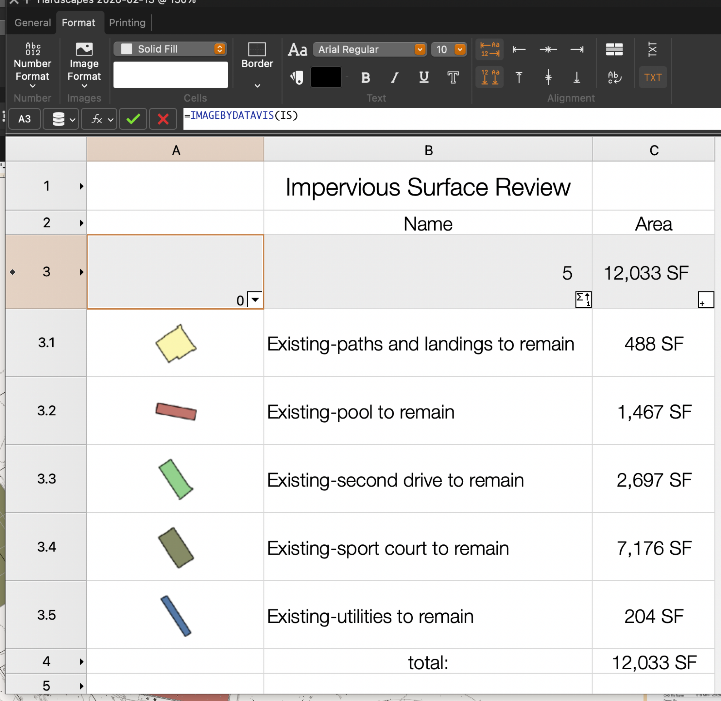The width and height of the screenshot is (721, 701).
Task: Align cell text to the top
Action: 519,77
